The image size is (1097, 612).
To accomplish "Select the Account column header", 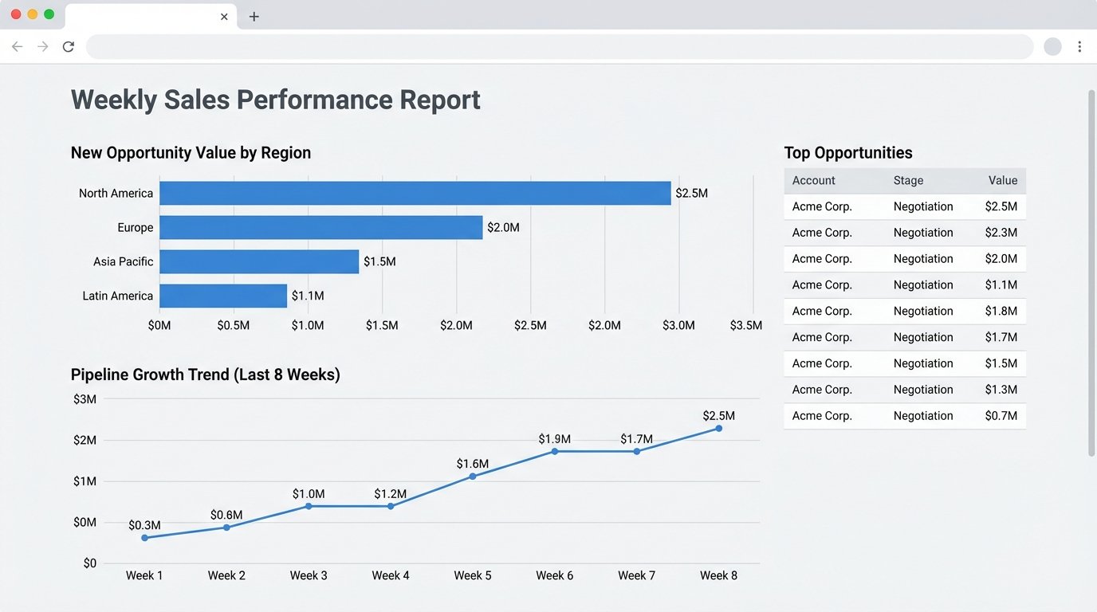I will [813, 180].
